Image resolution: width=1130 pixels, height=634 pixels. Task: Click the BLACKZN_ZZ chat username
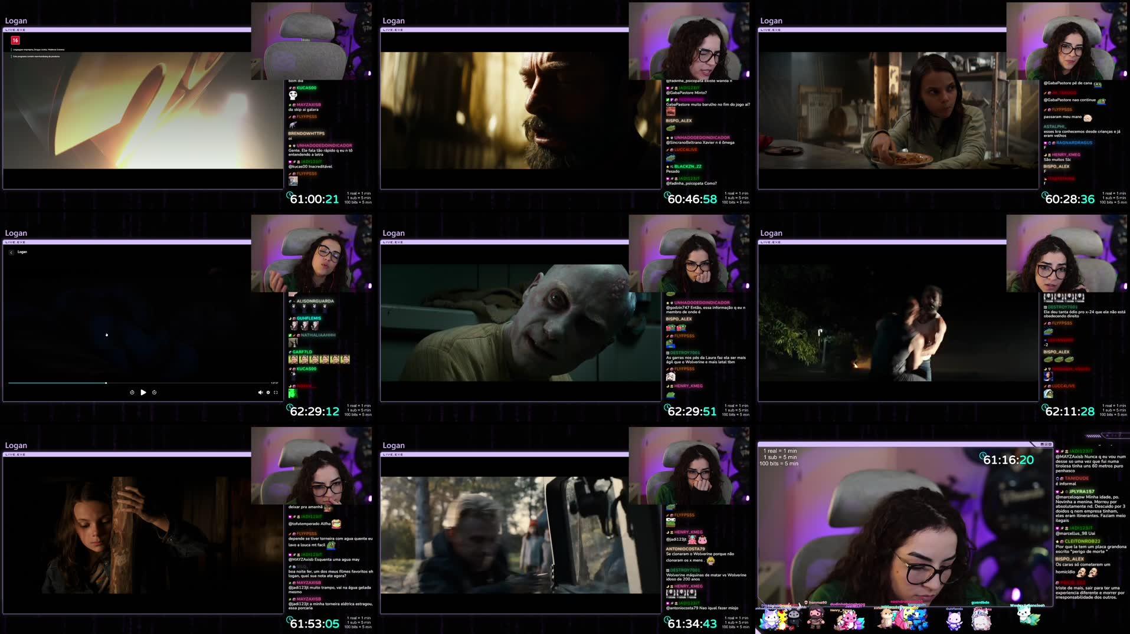(688, 167)
